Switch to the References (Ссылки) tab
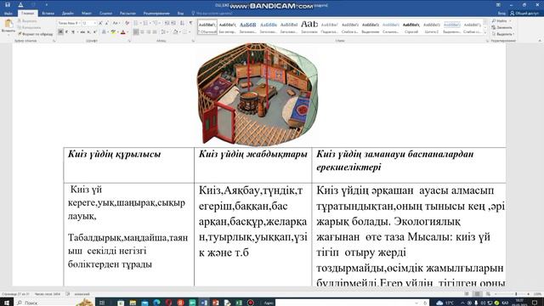 [105, 14]
